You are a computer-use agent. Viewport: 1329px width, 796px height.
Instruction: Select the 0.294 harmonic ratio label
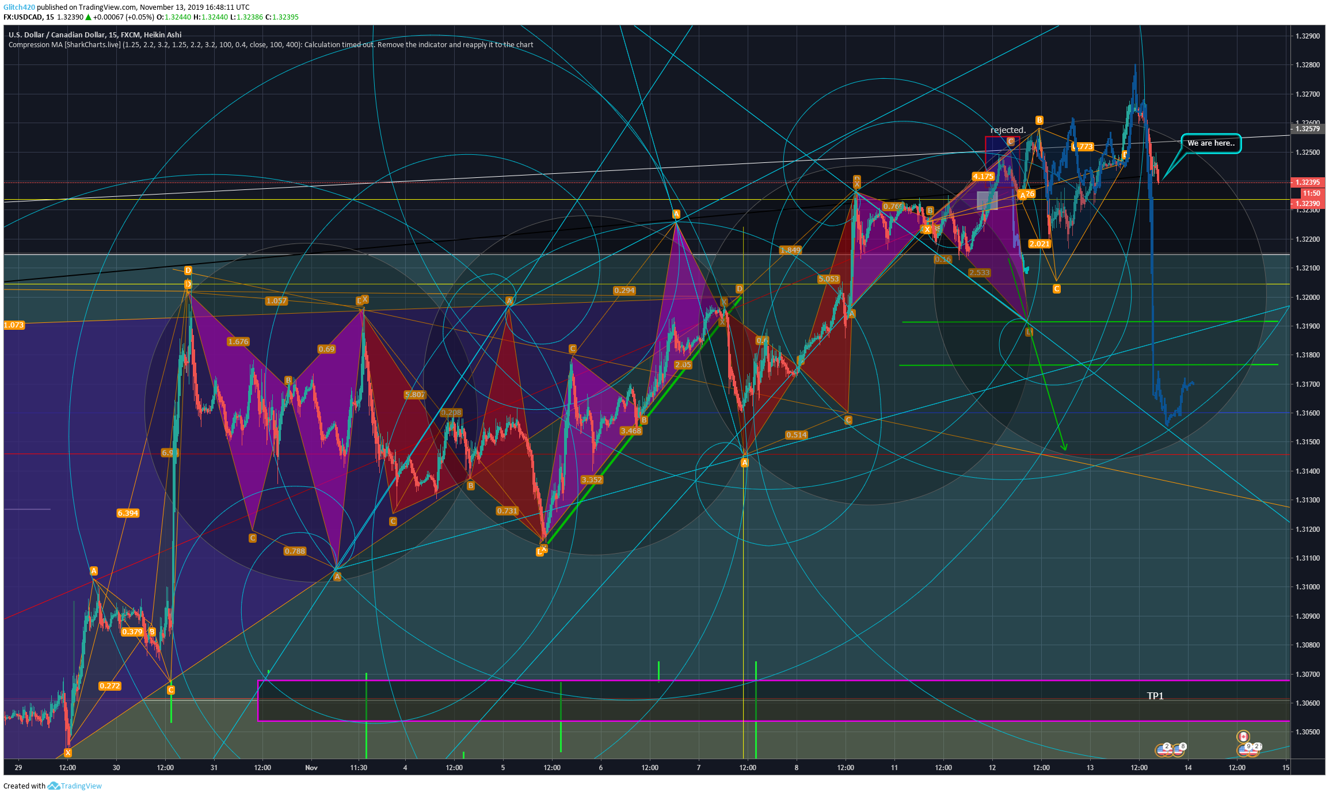[624, 291]
